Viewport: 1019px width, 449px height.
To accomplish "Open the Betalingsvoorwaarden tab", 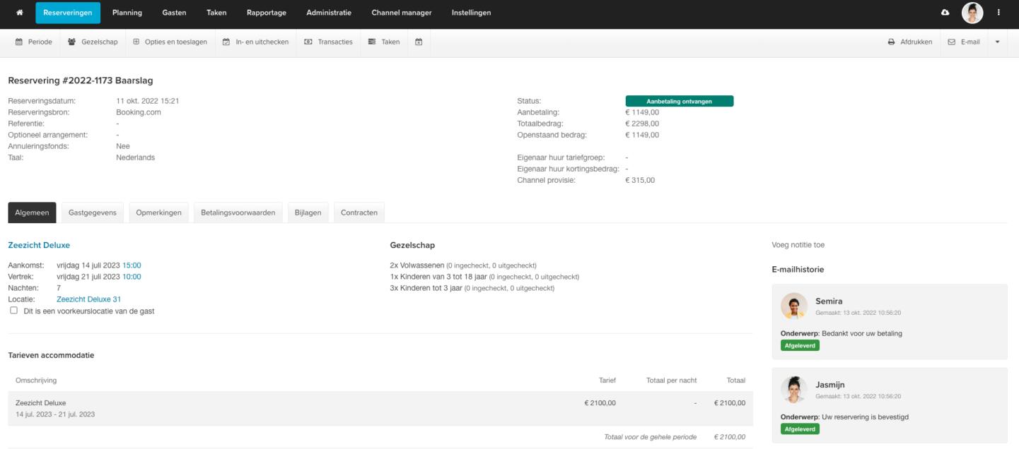I will (x=238, y=212).
